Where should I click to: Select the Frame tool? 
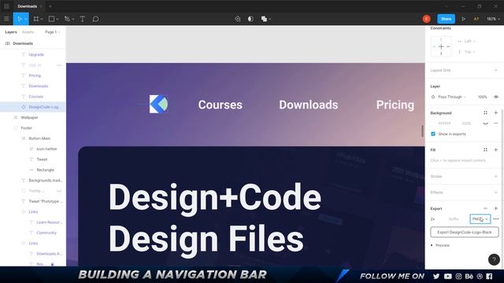pos(36,19)
